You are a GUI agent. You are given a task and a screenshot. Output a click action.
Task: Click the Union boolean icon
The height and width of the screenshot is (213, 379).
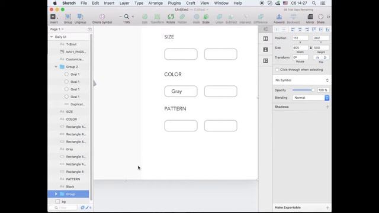[219, 17]
